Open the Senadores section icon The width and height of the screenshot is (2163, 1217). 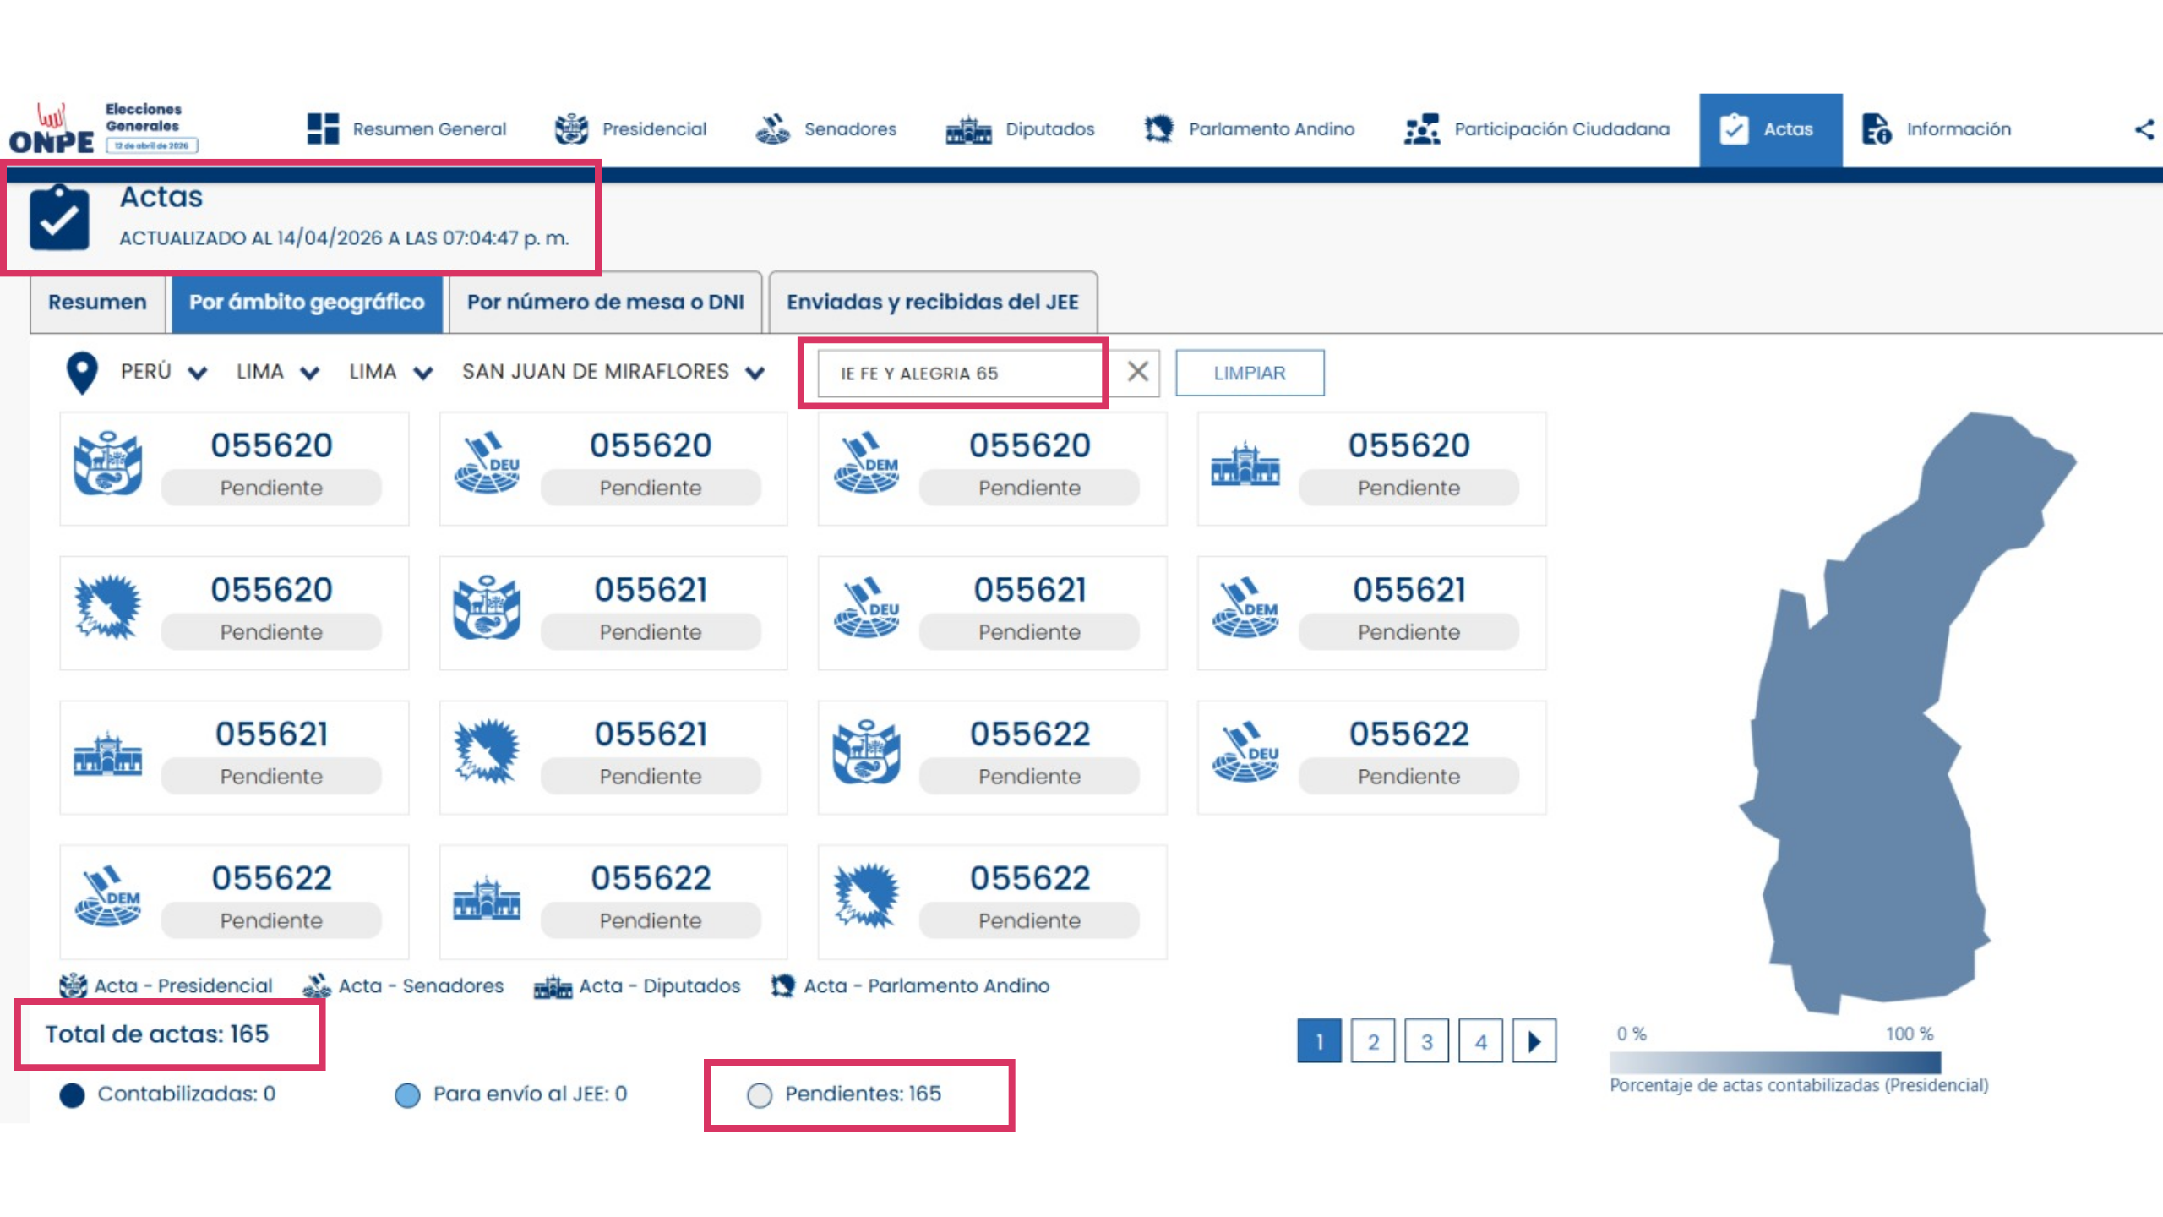(x=772, y=129)
